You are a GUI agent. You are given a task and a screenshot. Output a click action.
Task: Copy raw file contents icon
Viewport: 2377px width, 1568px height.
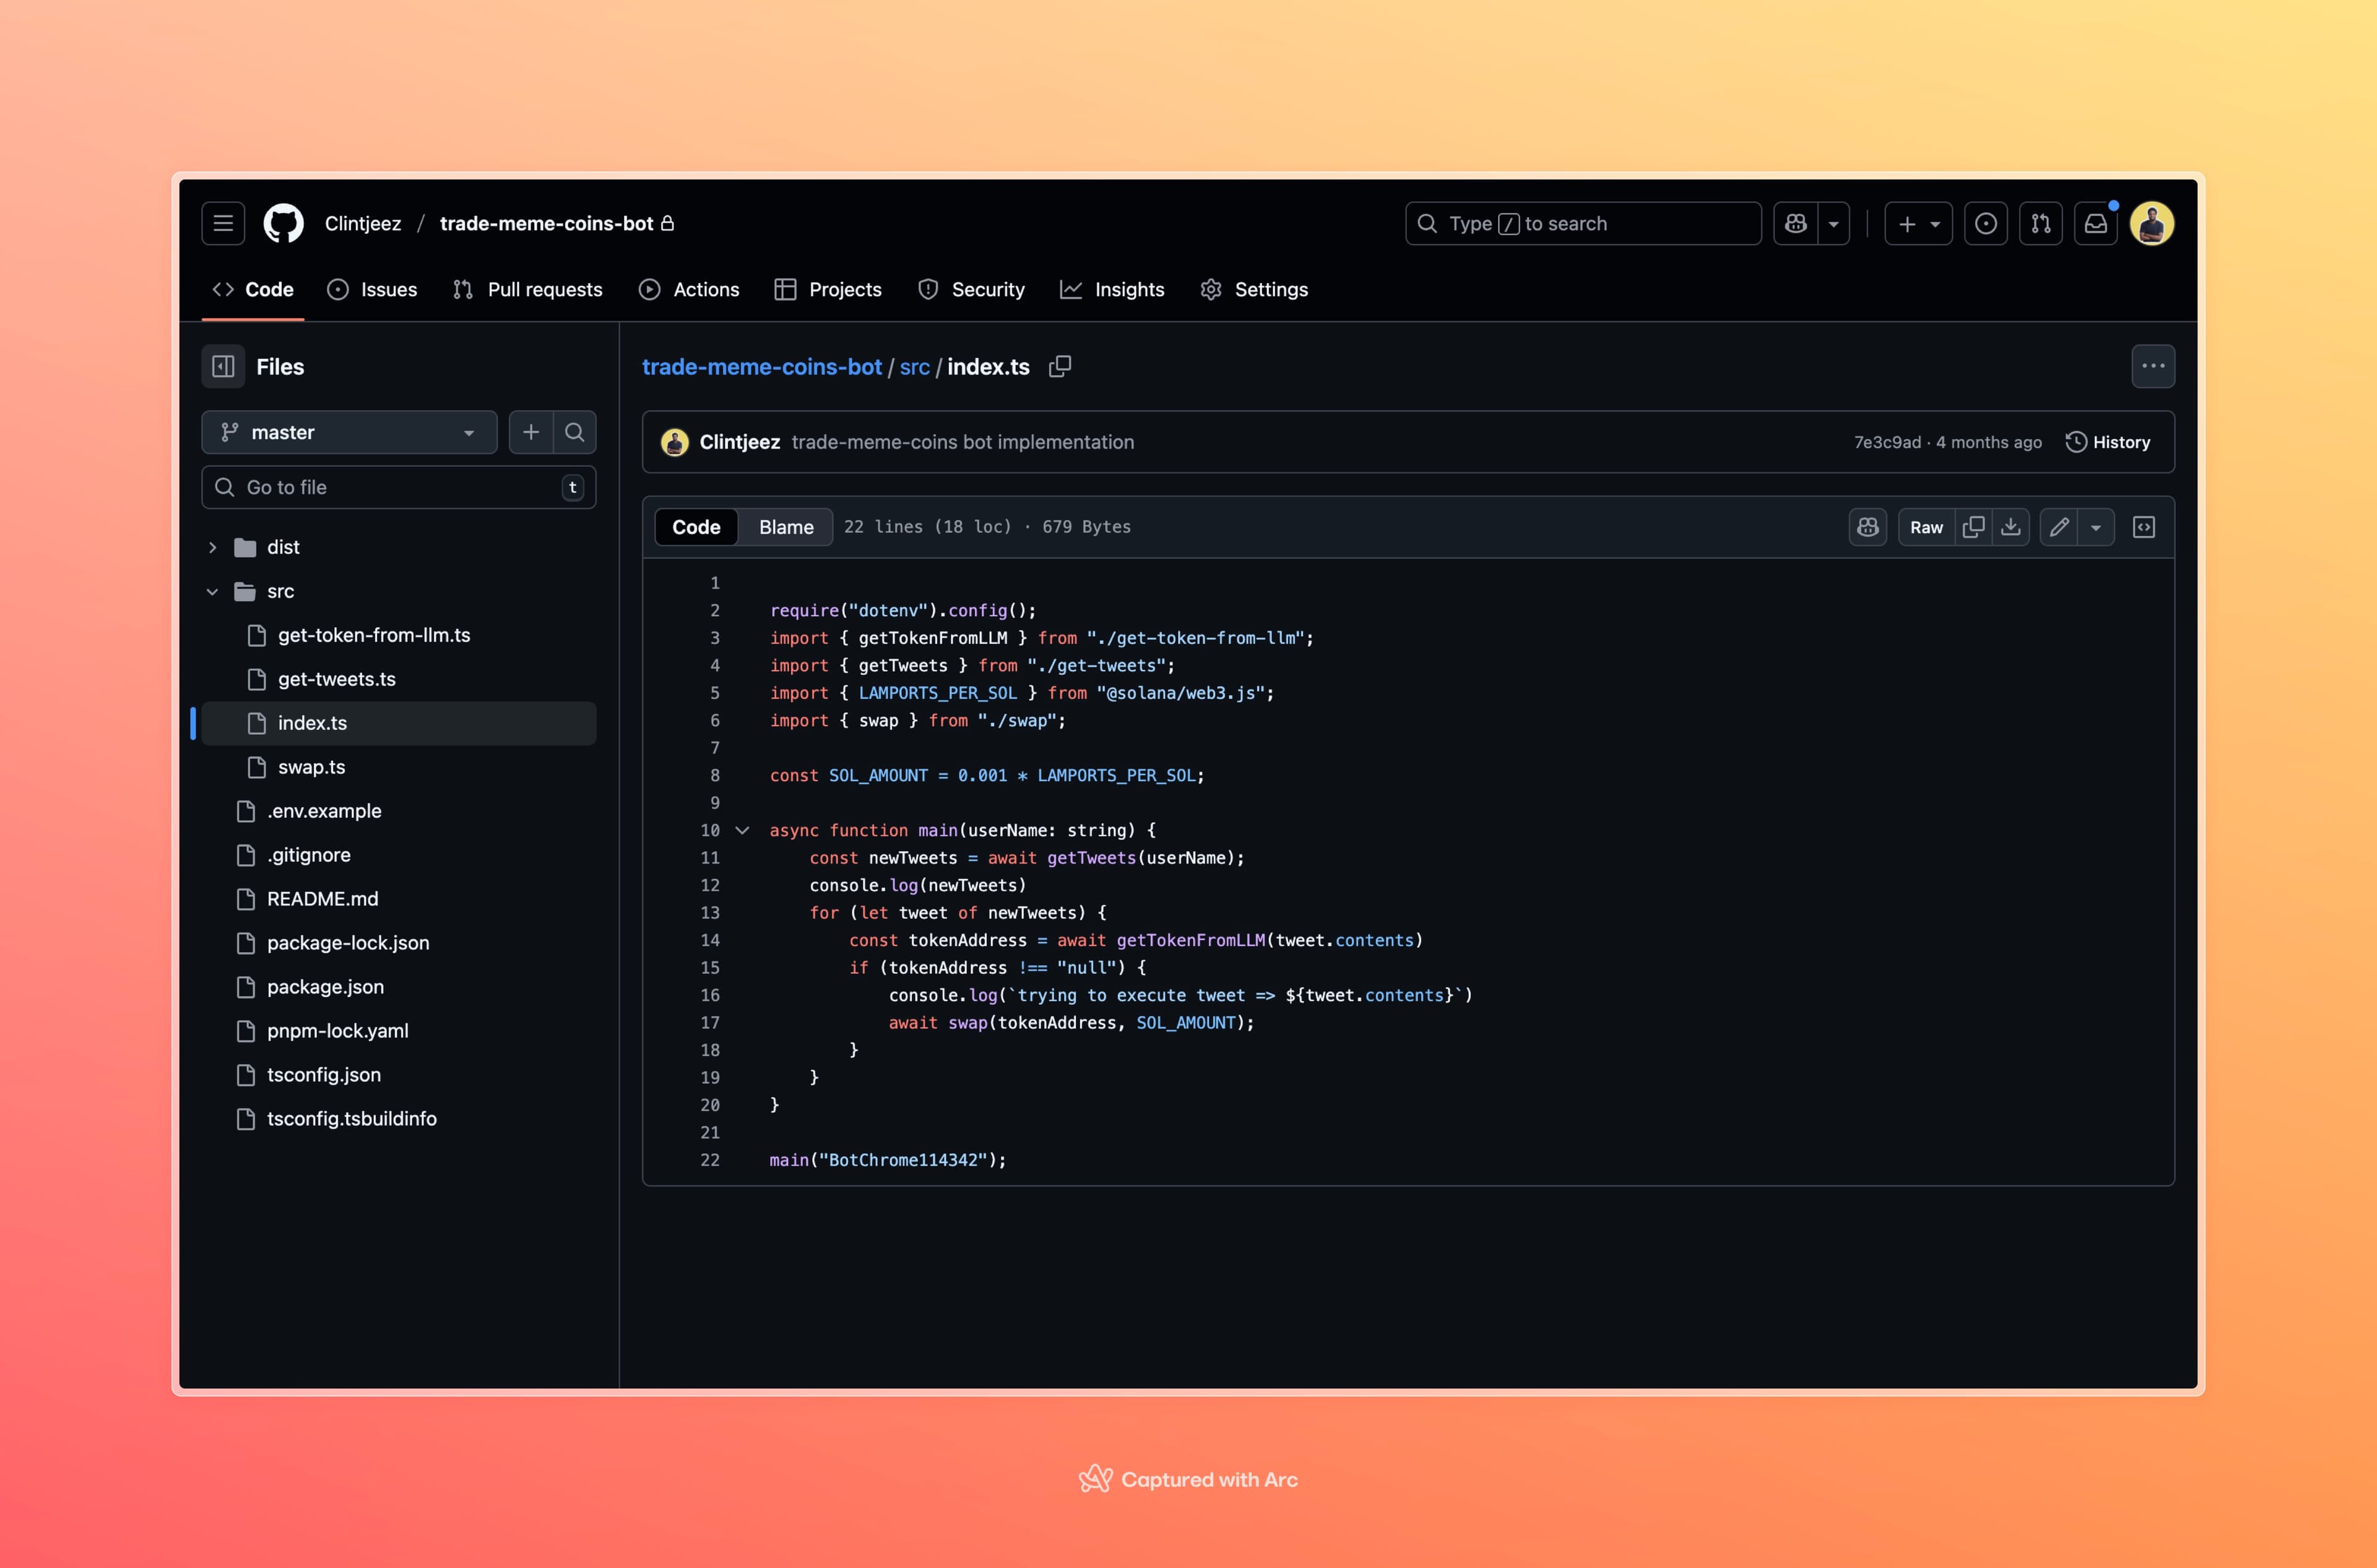click(x=1973, y=527)
